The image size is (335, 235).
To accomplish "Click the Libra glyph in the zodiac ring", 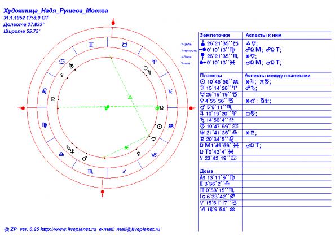I will tap(61, 154).
